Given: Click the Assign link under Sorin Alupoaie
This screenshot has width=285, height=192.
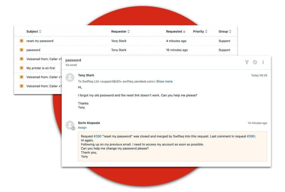Looking at the screenshot, I should coord(82,128).
